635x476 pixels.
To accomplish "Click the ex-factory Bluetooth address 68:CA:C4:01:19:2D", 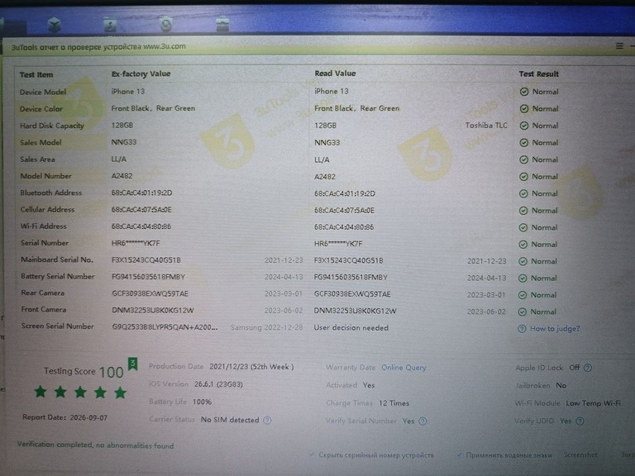I will coord(141,193).
